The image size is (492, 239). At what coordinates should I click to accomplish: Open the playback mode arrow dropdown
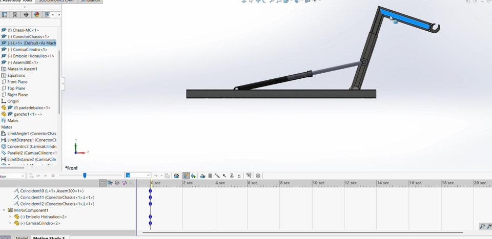coord(161,176)
